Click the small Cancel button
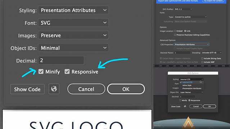 point(196,106)
